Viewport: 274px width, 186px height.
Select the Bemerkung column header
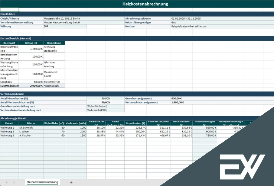(x=54, y=43)
